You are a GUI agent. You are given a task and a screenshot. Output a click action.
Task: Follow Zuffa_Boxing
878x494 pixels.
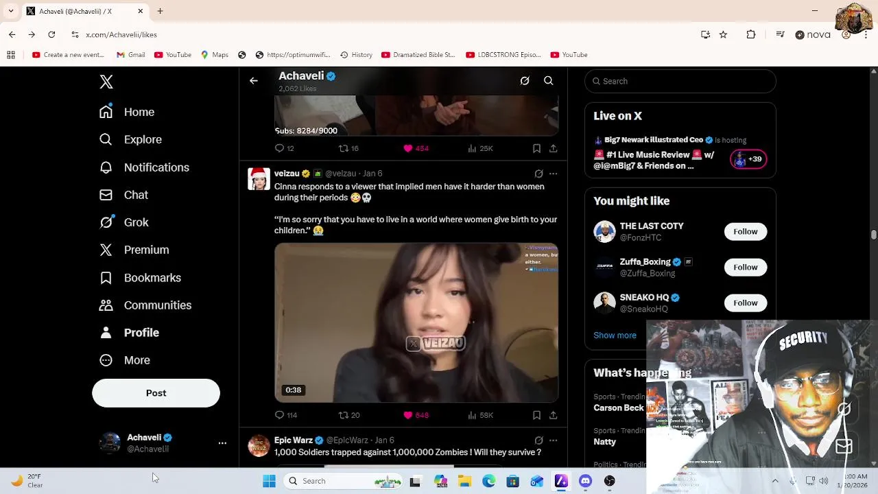pyautogui.click(x=746, y=268)
